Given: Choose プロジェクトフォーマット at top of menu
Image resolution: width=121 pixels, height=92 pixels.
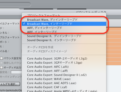Looking at the screenshot, I should [x=64, y=15].
